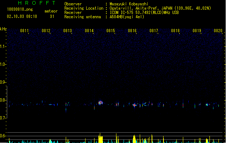
Task: Click the 0818 time marker
Action: coord(175,31)
